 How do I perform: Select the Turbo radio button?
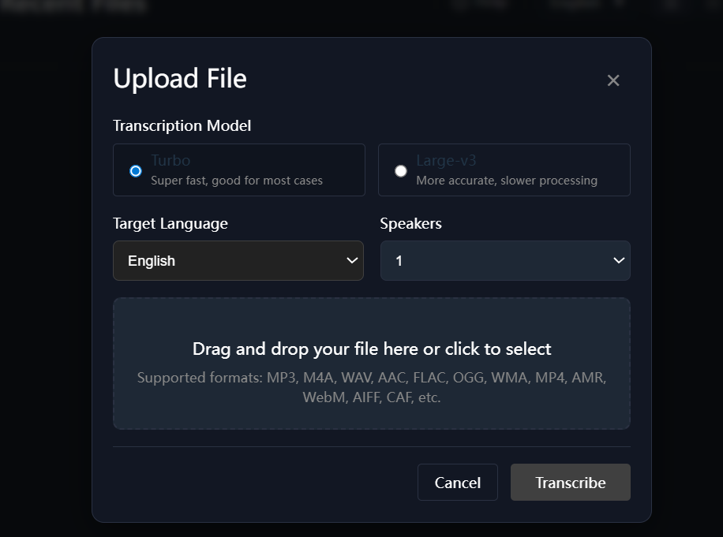pos(136,171)
